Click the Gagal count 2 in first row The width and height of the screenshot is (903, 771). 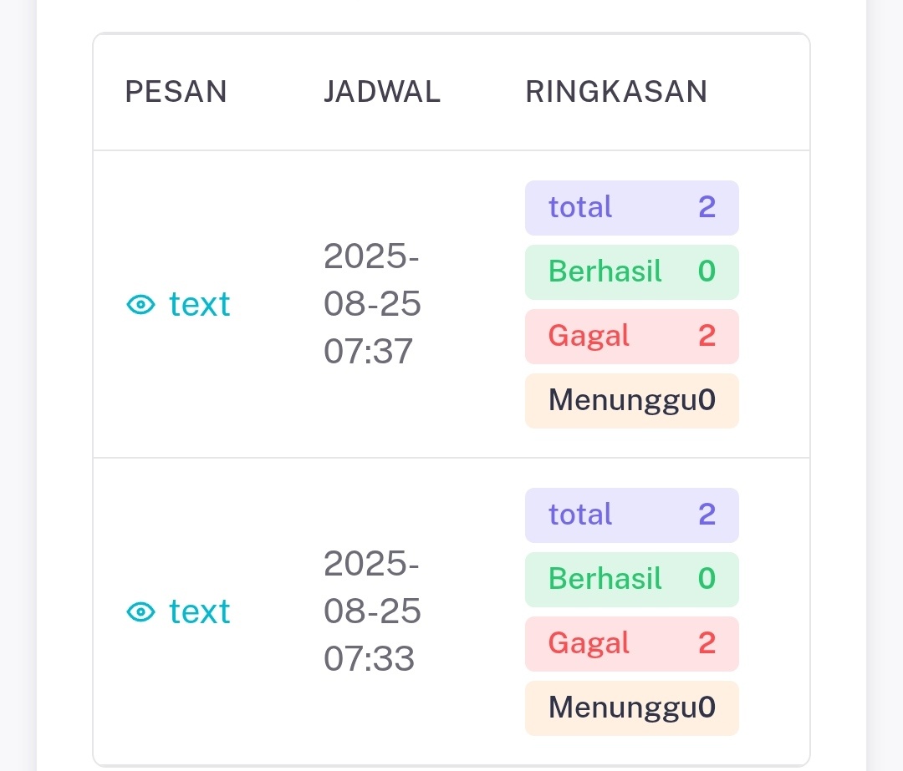click(x=707, y=336)
